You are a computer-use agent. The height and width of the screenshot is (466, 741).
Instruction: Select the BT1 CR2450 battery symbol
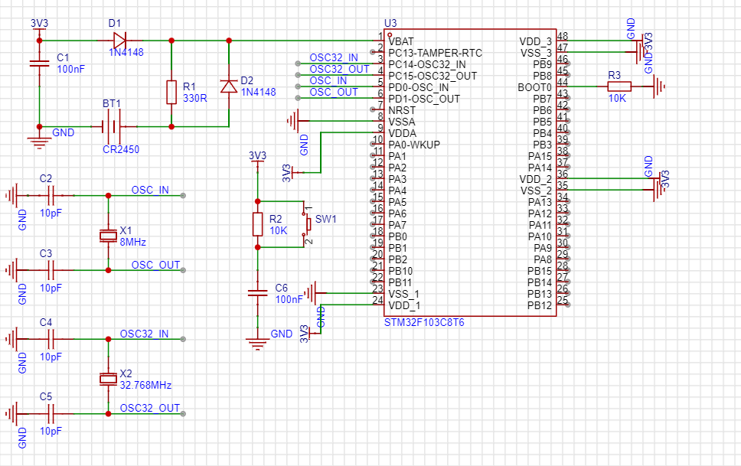(113, 126)
